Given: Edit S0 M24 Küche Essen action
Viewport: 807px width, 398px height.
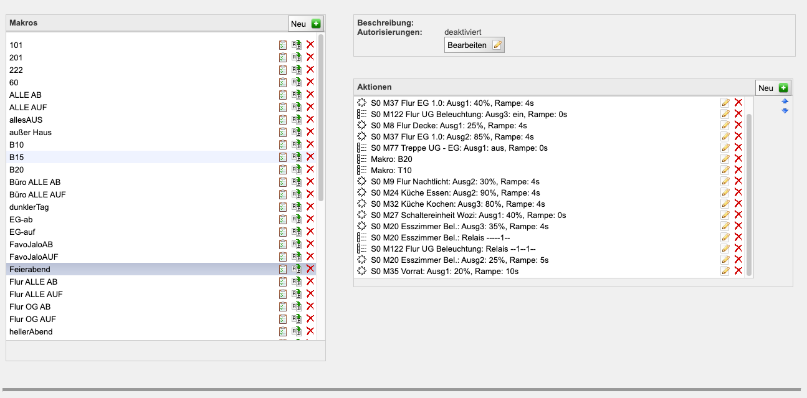Looking at the screenshot, I should (x=725, y=193).
